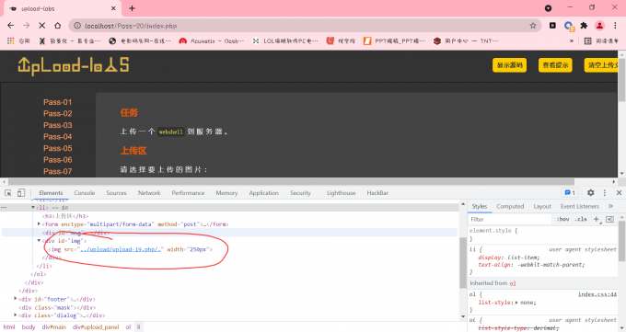626x332 pixels.
Task: Switch to the Network tab
Action: point(149,193)
